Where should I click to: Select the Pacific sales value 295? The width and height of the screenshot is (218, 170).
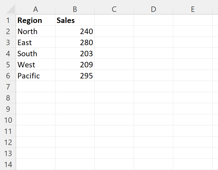coord(75,76)
